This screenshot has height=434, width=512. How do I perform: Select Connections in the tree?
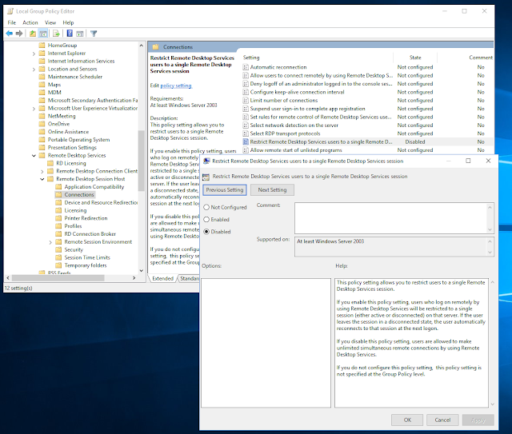point(79,194)
